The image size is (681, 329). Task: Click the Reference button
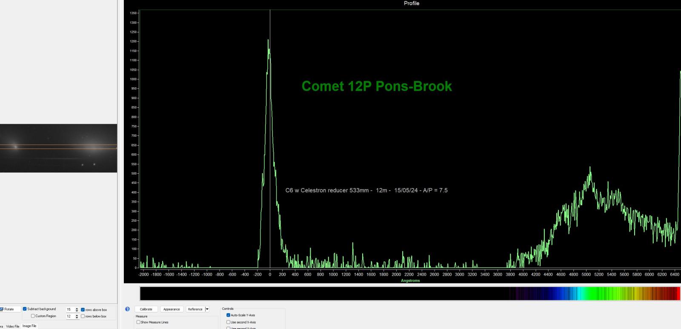[x=195, y=309]
